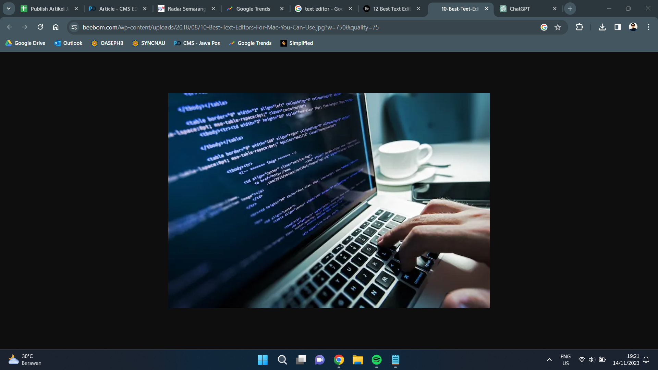
Task: Click the browser profile avatar
Action: pos(633,27)
